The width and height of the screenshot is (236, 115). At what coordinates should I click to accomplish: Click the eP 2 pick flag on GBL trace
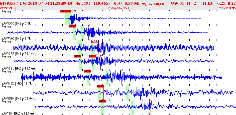click(x=77, y=56)
